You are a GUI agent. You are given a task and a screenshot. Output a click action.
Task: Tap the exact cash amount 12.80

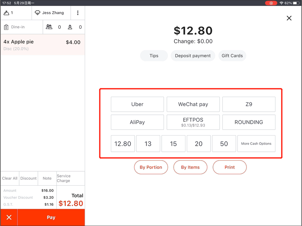pos(122,144)
